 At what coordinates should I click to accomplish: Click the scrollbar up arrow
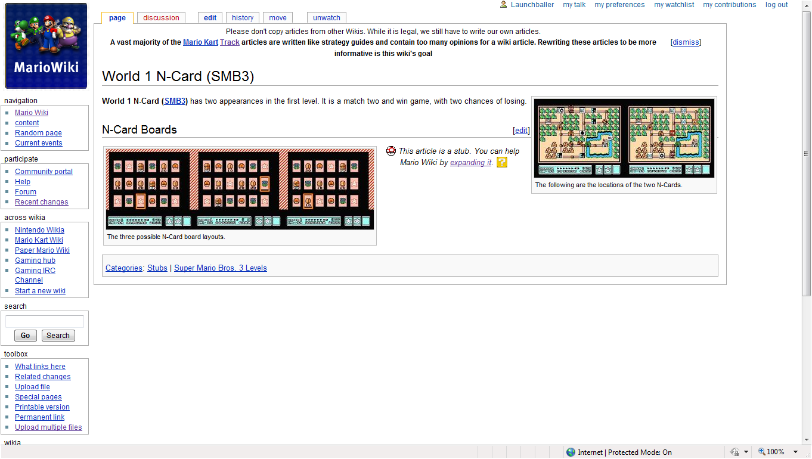807,5
